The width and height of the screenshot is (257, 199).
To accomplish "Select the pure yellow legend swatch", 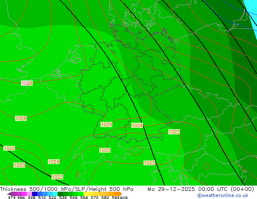I will point(86,194).
